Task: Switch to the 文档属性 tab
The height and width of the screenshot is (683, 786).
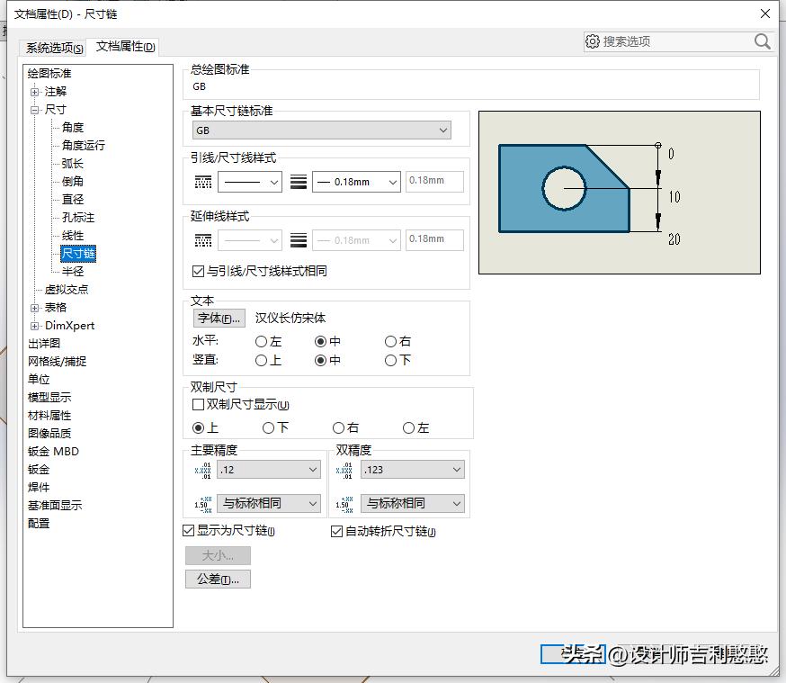Action: pos(126,49)
